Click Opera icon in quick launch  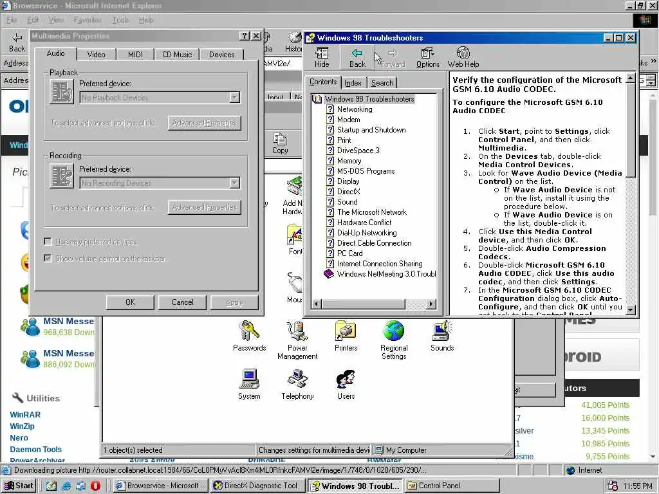tap(95, 486)
